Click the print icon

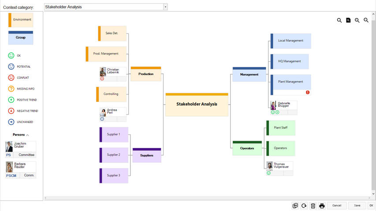(x=322, y=205)
